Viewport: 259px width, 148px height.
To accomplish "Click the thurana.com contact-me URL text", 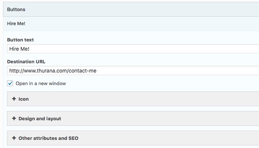I will coord(53,70).
